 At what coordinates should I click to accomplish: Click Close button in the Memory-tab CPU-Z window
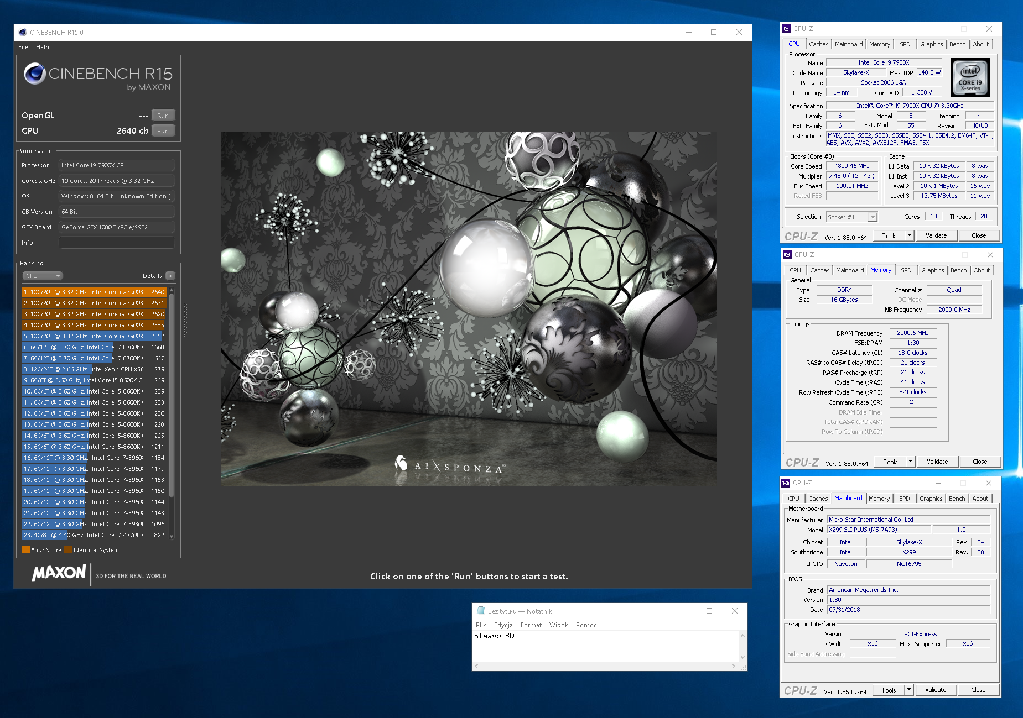coord(980,462)
